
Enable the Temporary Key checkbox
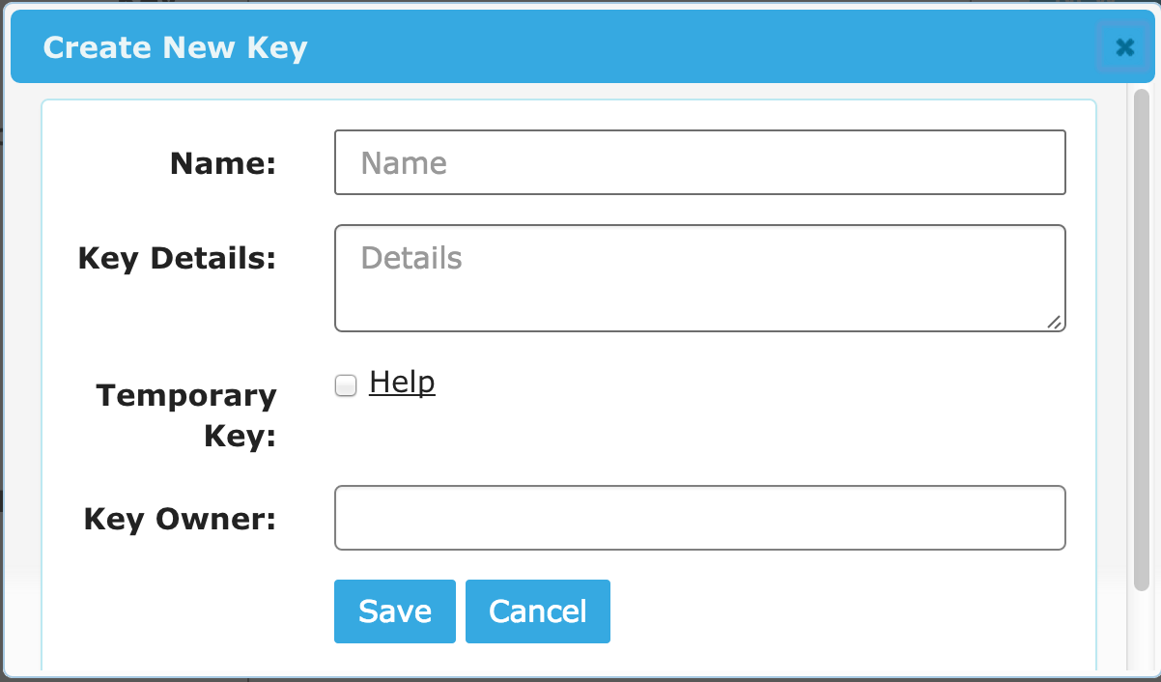point(346,385)
